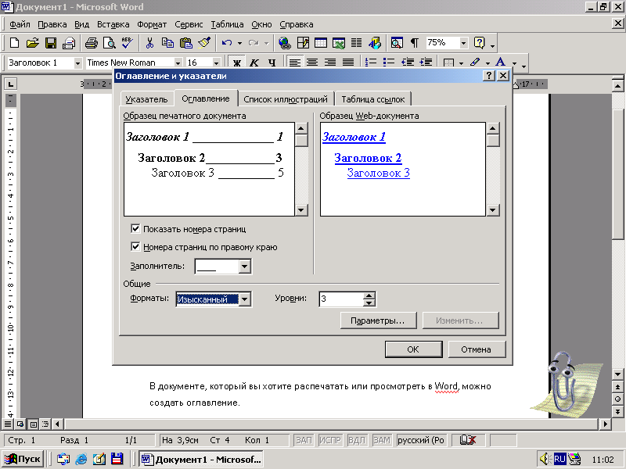
Task: Center the paragraph text
Action: coord(312,63)
